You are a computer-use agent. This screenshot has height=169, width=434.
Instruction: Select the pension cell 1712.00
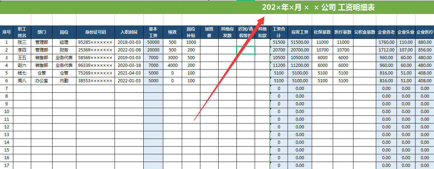[x=386, y=50]
